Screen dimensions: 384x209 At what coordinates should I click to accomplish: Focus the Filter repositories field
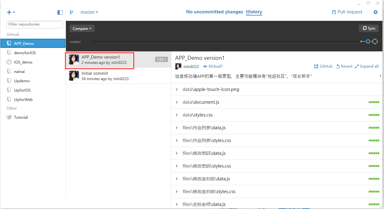coord(35,24)
